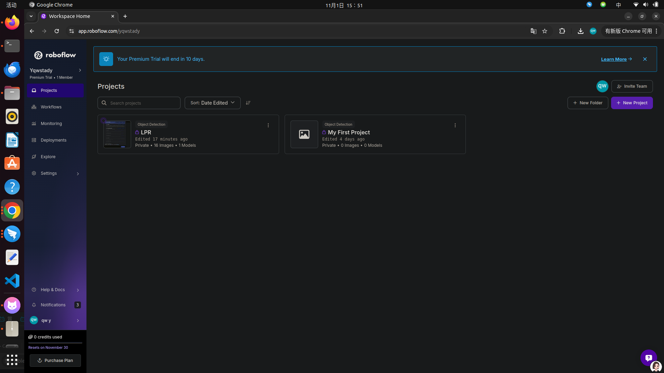Click the sort direction toggle icon
The image size is (664, 373).
[248, 103]
